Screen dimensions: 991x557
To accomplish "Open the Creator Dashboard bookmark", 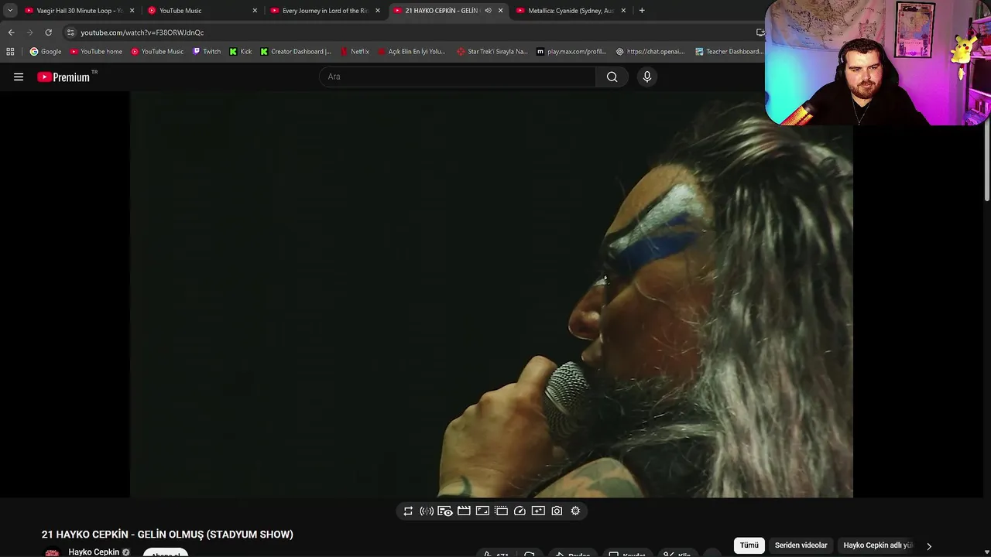I will [296, 52].
